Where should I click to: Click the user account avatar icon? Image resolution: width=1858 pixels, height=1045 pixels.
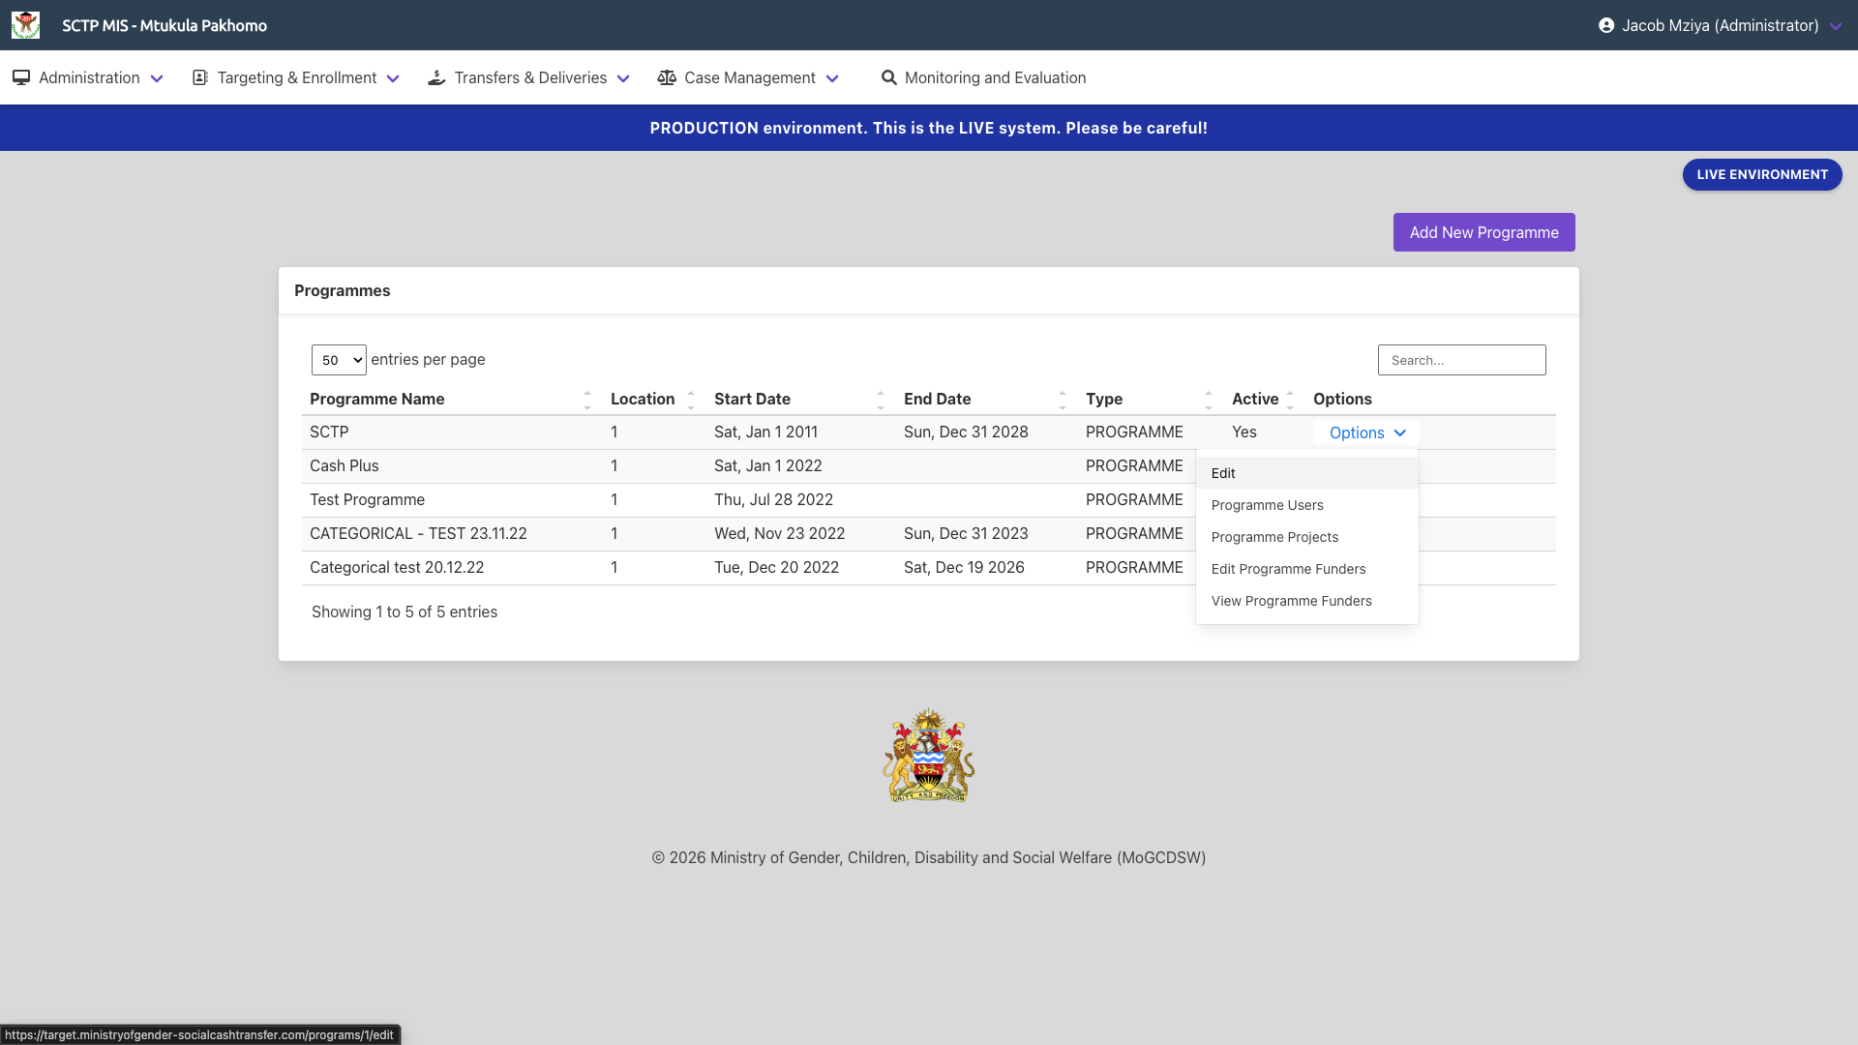(1606, 25)
